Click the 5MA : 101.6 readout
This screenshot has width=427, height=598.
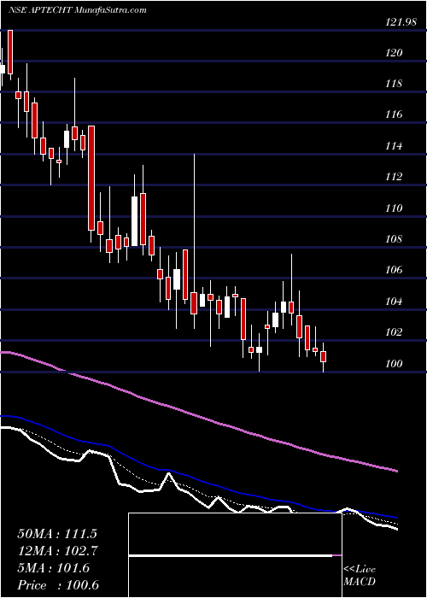tap(53, 568)
